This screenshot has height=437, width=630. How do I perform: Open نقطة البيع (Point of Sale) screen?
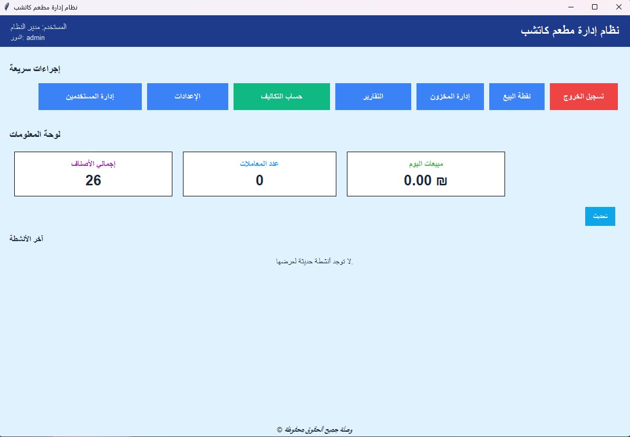pyautogui.click(x=516, y=96)
